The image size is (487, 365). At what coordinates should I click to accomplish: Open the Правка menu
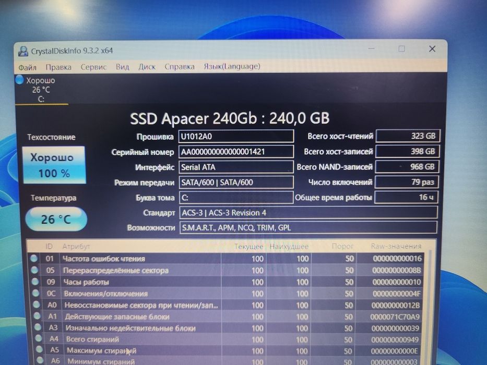point(58,67)
